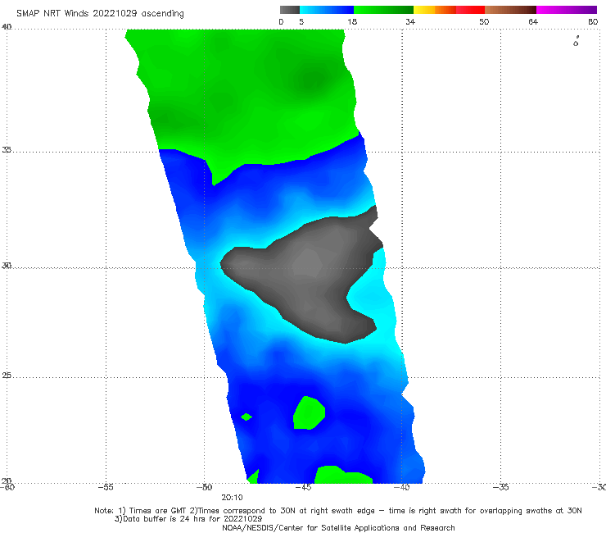Viewport: 606px width, 533px height.
Task: Click the green patch near 23N 45W
Action: [x=309, y=412]
